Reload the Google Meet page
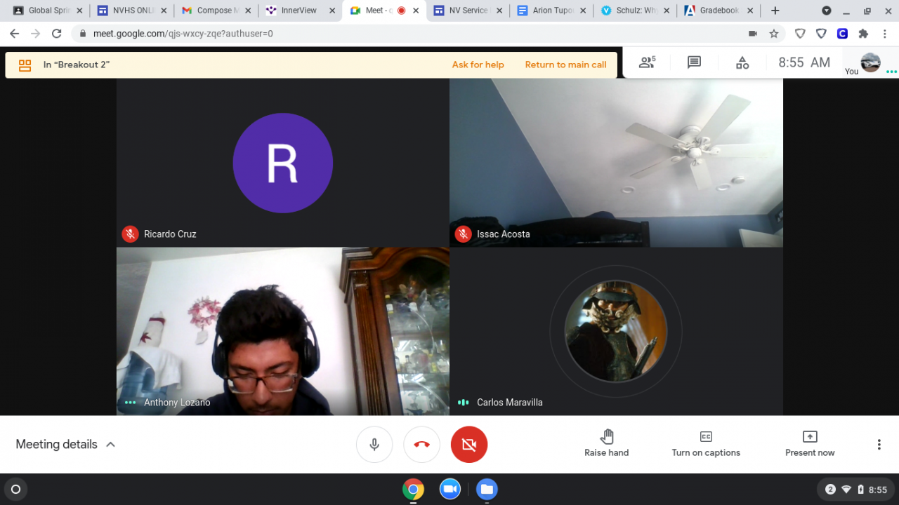Viewport: 899px width, 505px height. (x=57, y=33)
